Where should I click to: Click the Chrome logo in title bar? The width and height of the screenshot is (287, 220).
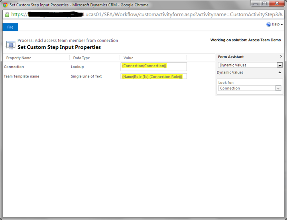tap(5, 5)
